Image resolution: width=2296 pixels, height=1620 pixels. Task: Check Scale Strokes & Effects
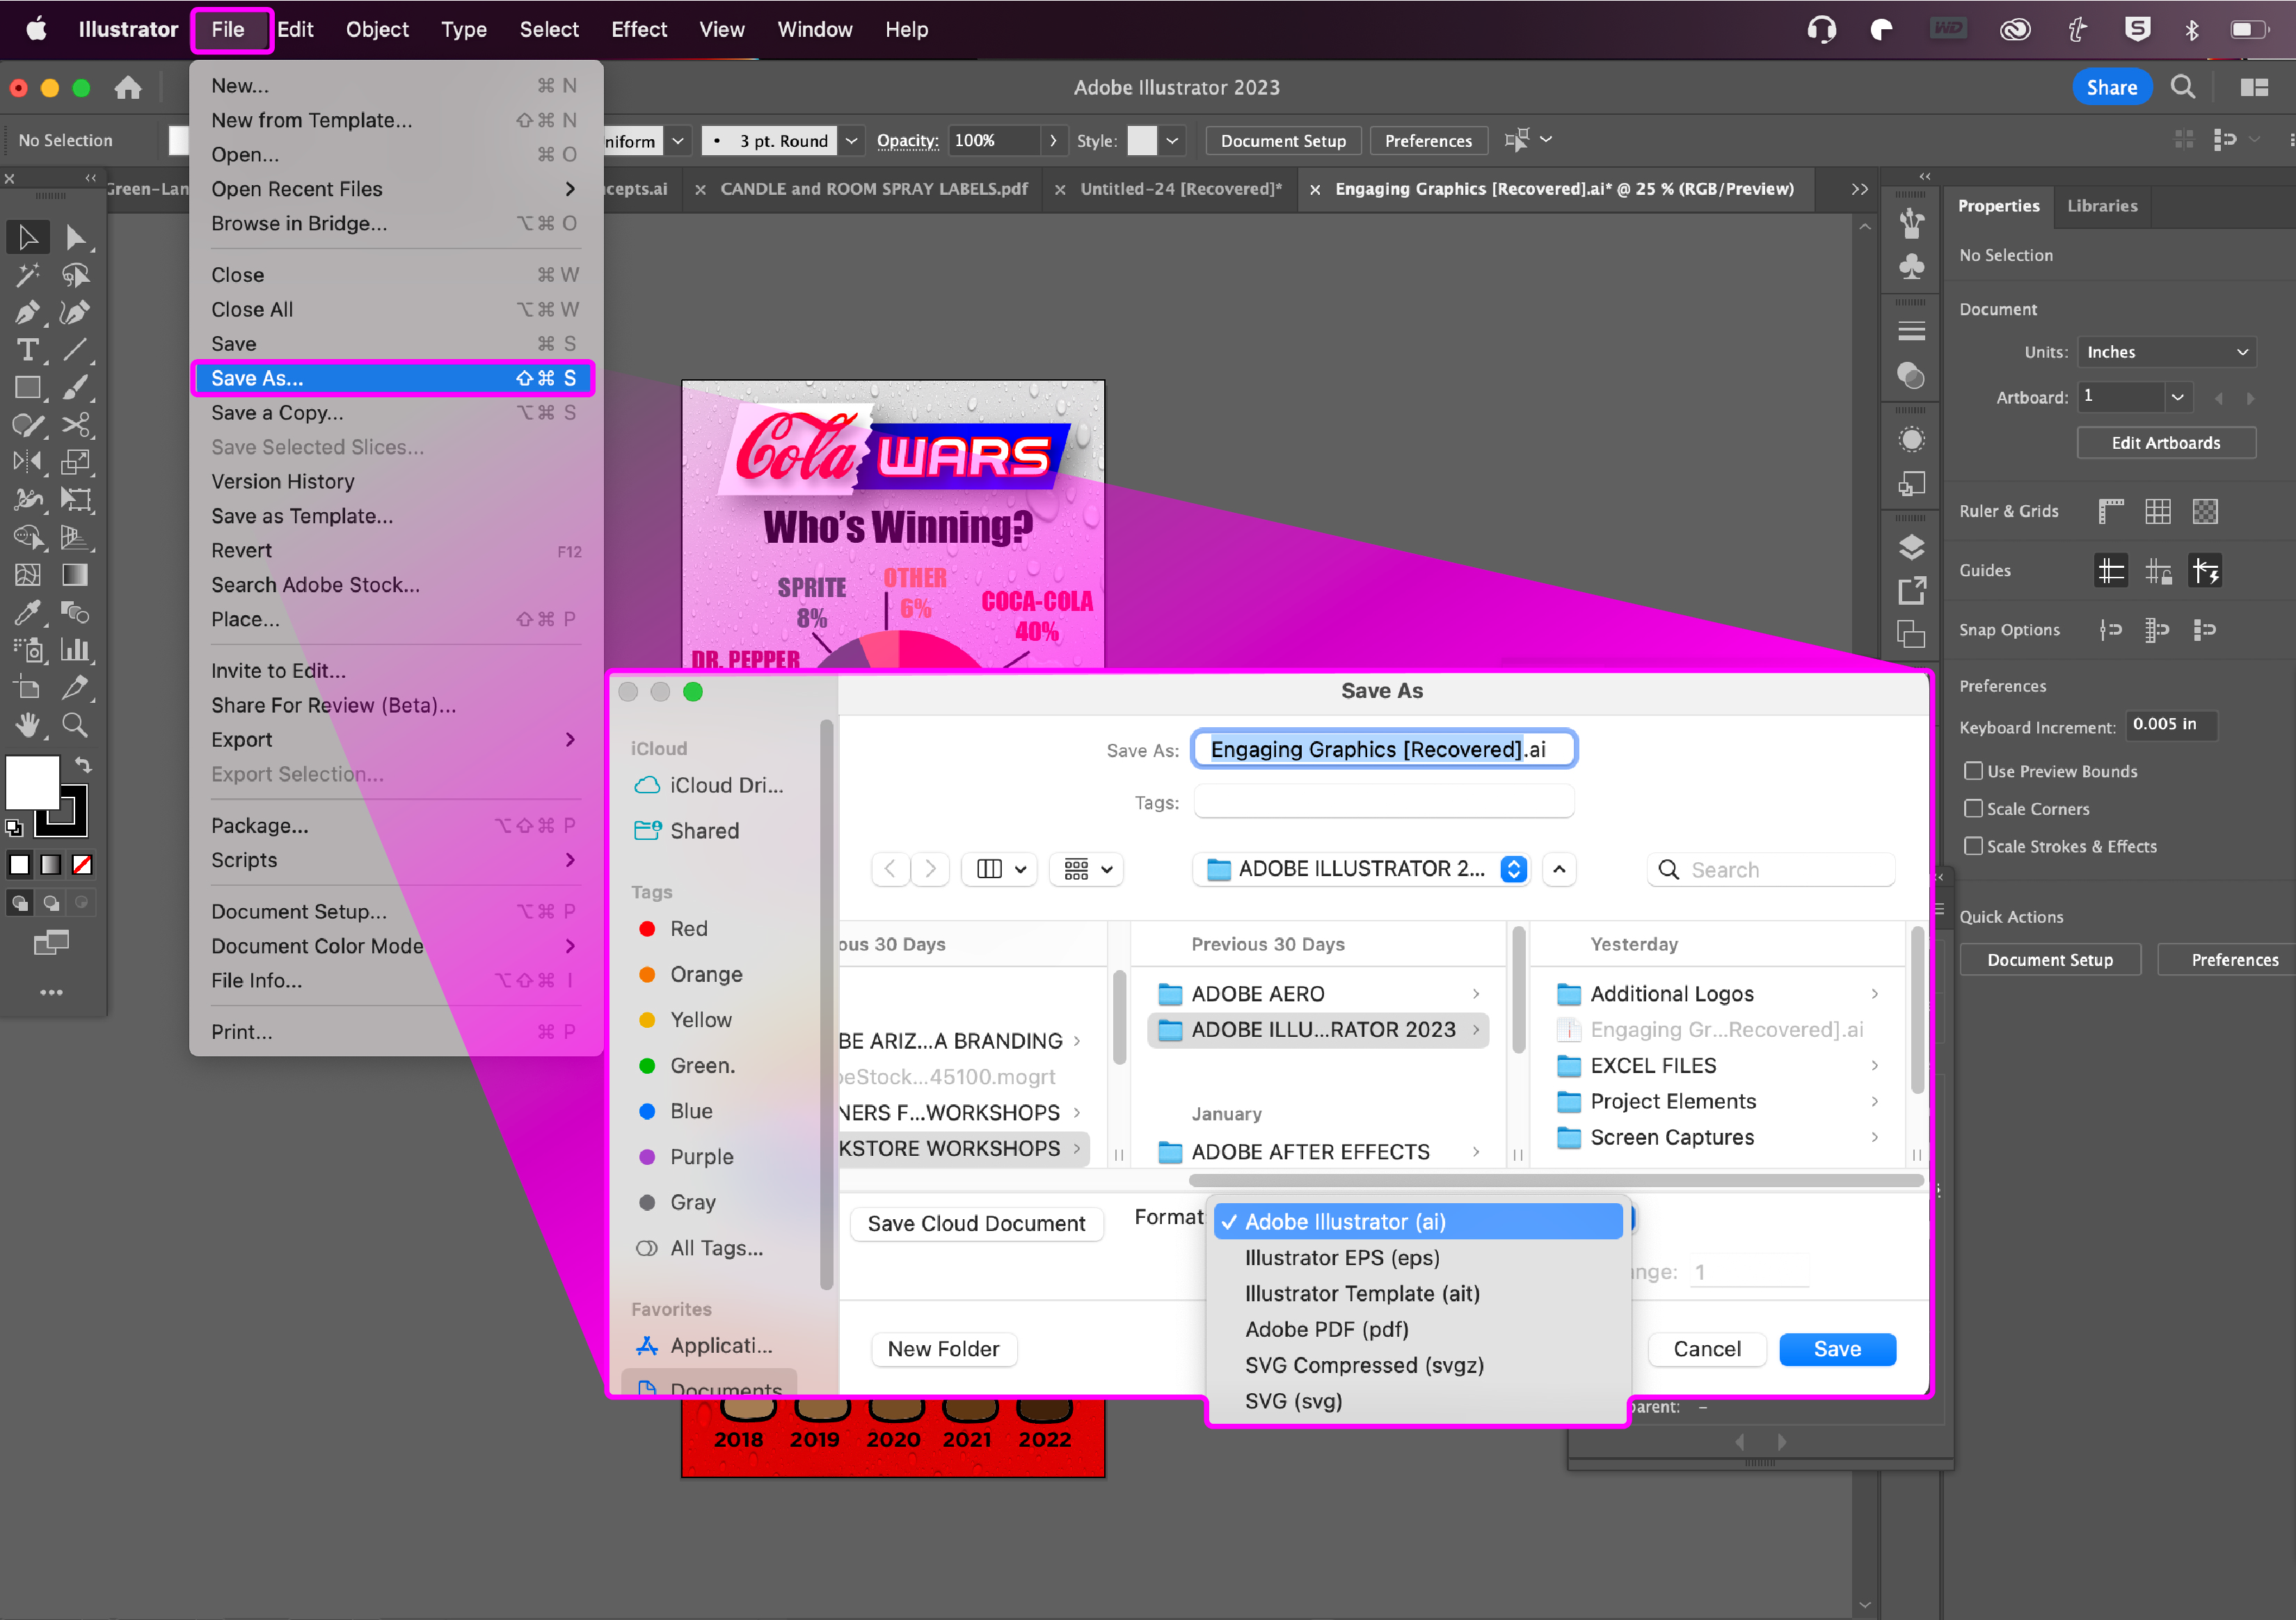(x=1973, y=846)
